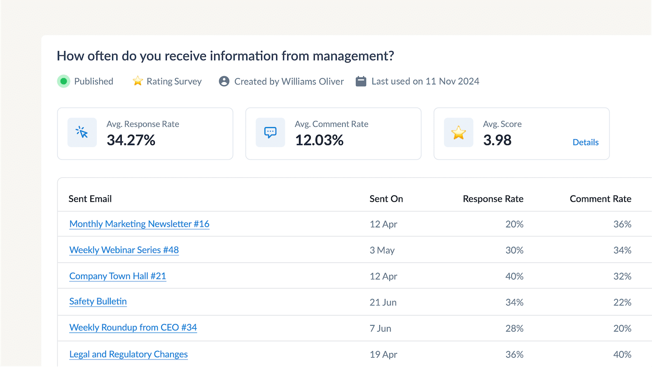Click the Avg. Score star icon

[459, 133]
